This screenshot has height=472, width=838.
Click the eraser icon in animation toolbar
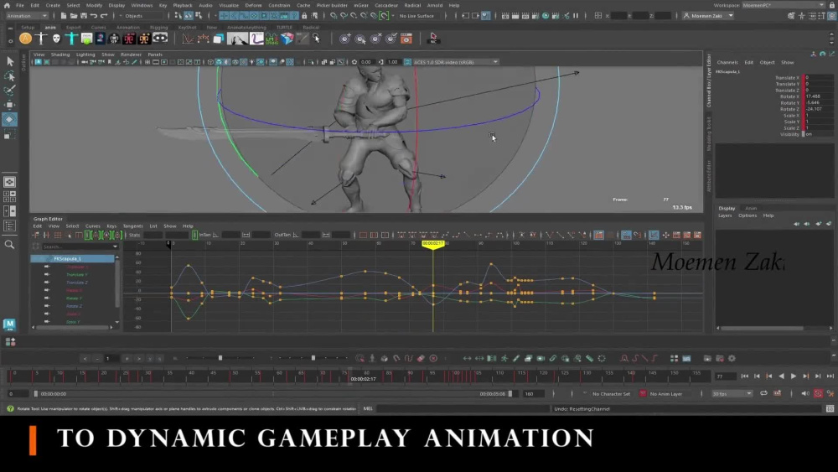tap(422, 358)
